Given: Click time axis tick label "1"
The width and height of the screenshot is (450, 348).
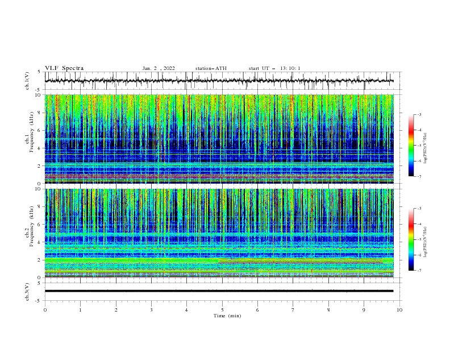Looking at the screenshot, I should [80, 310].
